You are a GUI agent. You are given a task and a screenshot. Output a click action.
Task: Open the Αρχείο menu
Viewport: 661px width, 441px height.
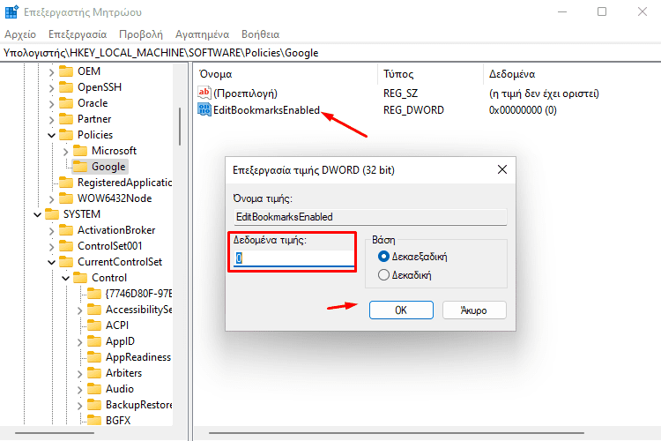pos(20,34)
